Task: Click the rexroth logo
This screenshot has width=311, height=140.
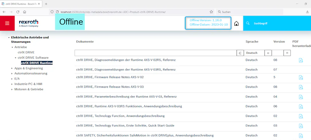Action: [x=29, y=23]
